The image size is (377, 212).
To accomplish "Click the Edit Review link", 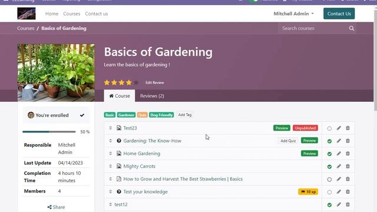I will (x=154, y=82).
